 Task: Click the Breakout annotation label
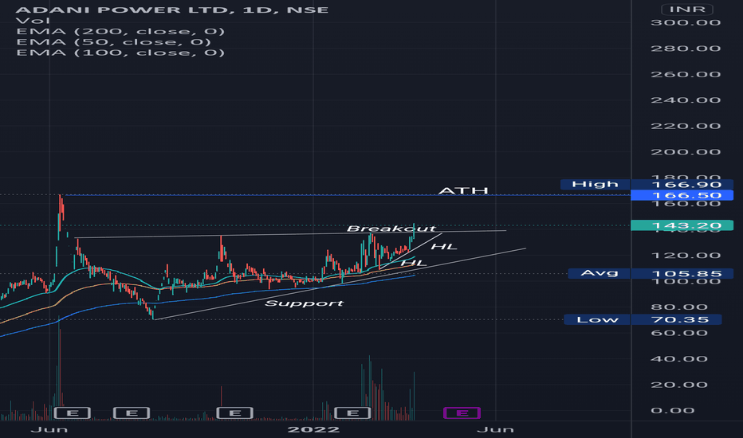pyautogui.click(x=391, y=229)
